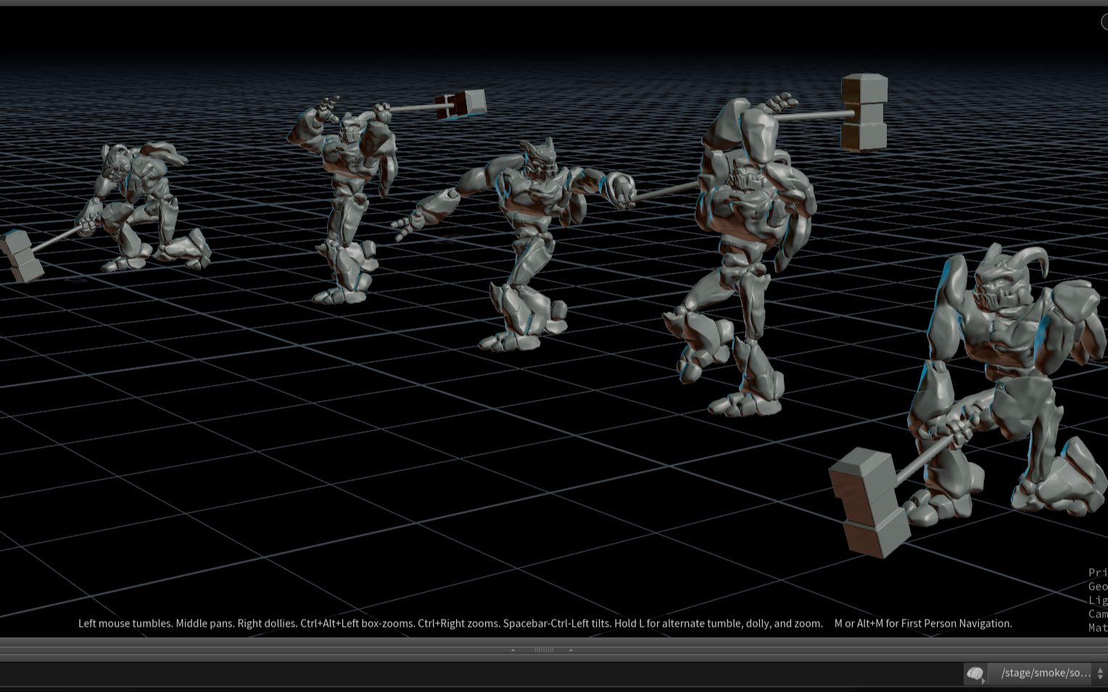Click the left pane-collapse arrow on the divider
The width and height of the screenshot is (1108, 692).
513,650
